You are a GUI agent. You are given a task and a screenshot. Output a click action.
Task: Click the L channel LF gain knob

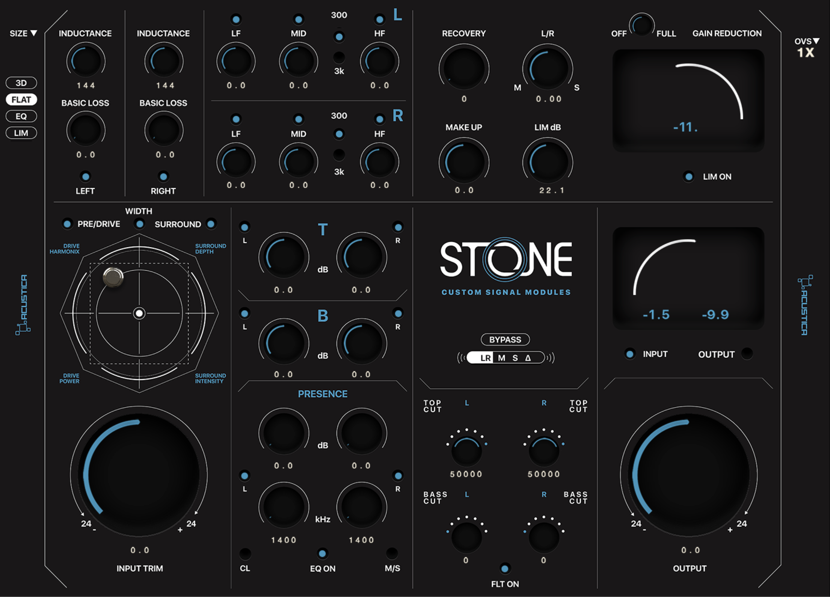point(236,61)
